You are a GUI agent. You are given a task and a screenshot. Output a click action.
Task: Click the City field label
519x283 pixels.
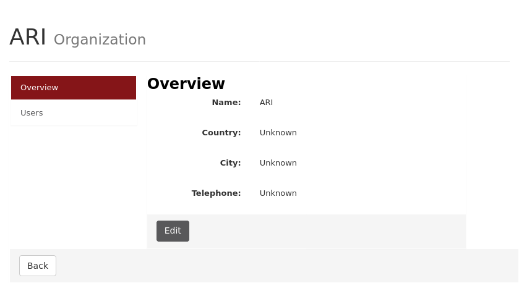230,163
